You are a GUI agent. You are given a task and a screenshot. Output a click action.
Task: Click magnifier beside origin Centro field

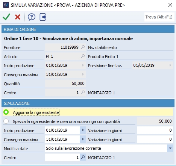(83, 92)
